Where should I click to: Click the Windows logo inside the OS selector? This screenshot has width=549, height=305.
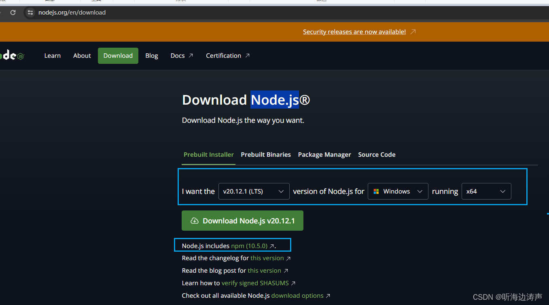tap(376, 191)
